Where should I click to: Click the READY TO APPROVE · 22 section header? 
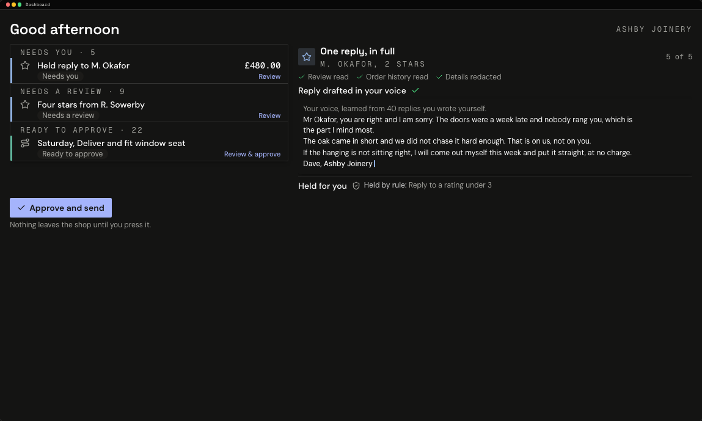click(81, 130)
